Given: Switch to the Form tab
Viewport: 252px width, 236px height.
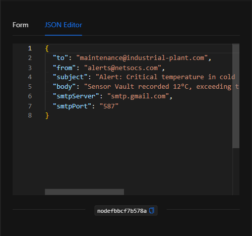Looking at the screenshot, I should (x=21, y=25).
